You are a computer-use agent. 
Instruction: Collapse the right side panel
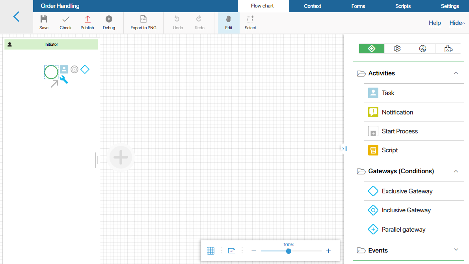coord(344,148)
